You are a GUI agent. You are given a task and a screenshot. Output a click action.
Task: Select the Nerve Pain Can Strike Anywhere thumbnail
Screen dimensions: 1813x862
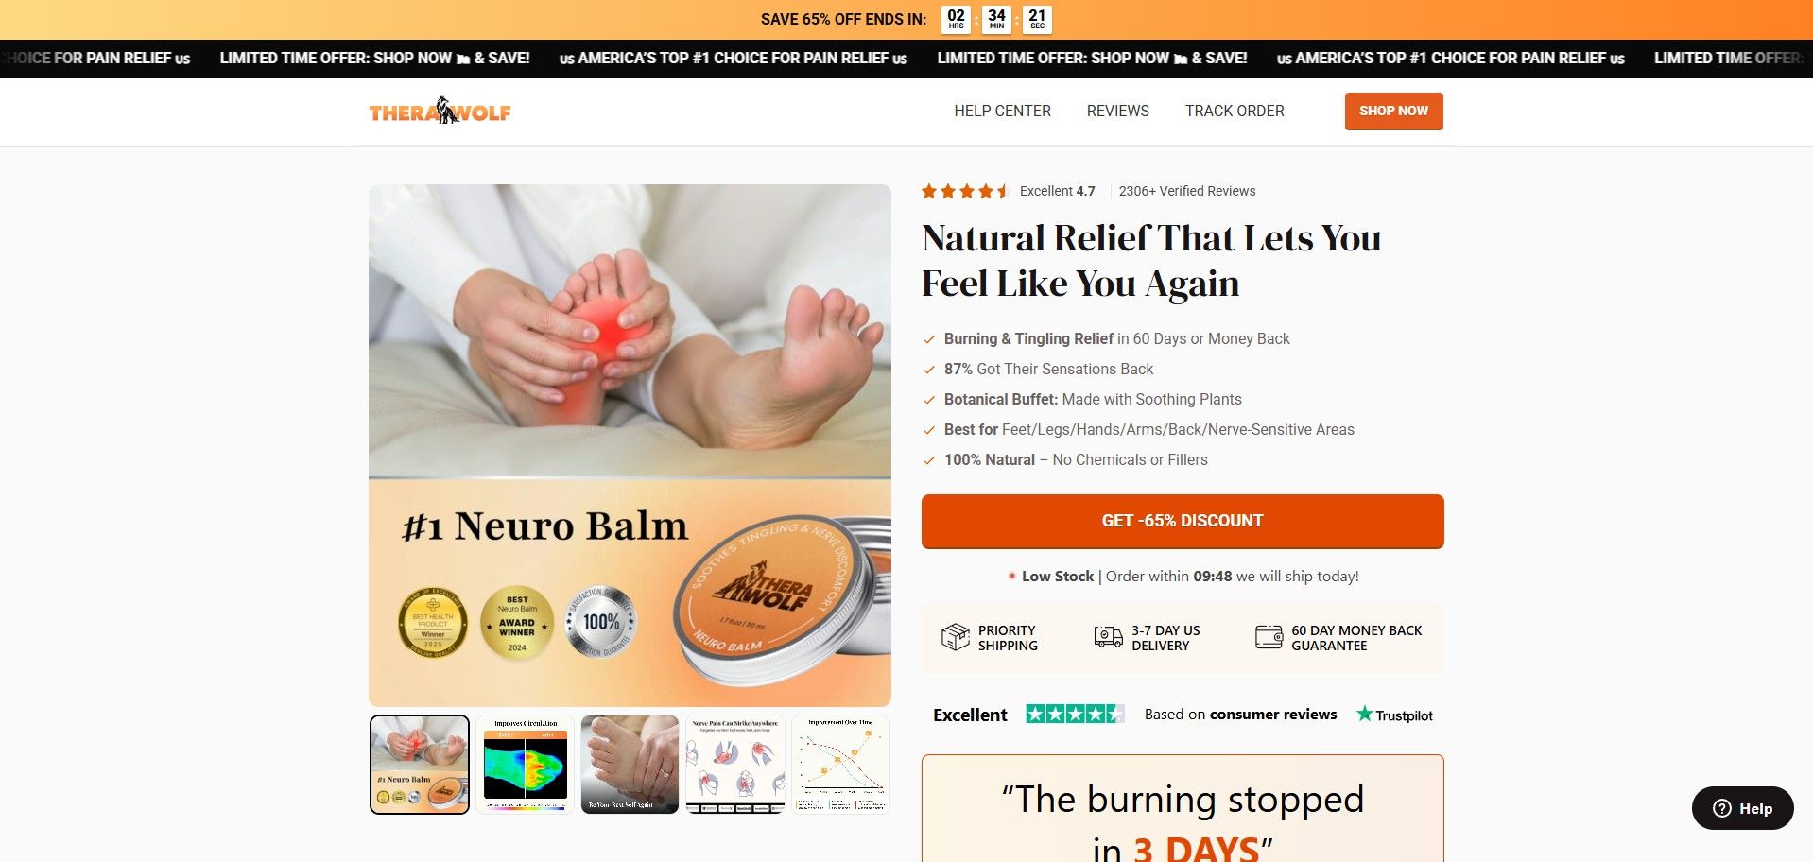tap(735, 765)
